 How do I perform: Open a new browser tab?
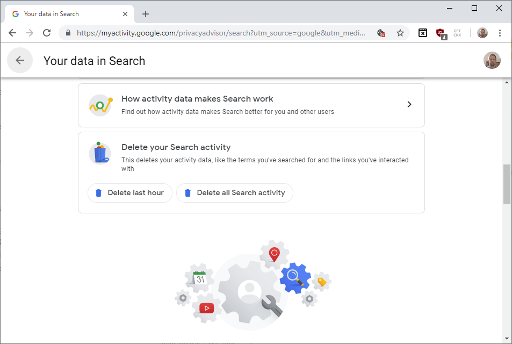tap(145, 13)
